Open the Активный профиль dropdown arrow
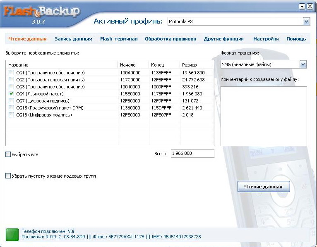317x247 pixels. 306,21
